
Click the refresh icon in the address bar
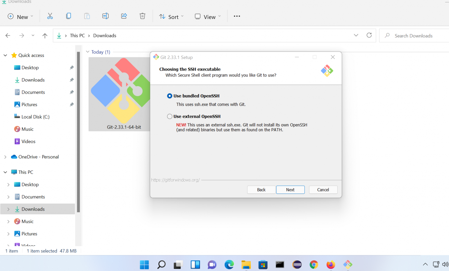[x=369, y=35]
